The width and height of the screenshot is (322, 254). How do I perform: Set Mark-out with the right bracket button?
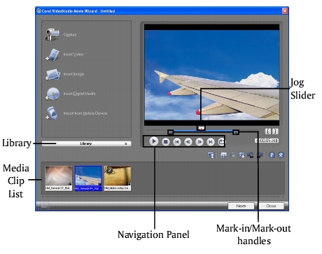point(275,132)
